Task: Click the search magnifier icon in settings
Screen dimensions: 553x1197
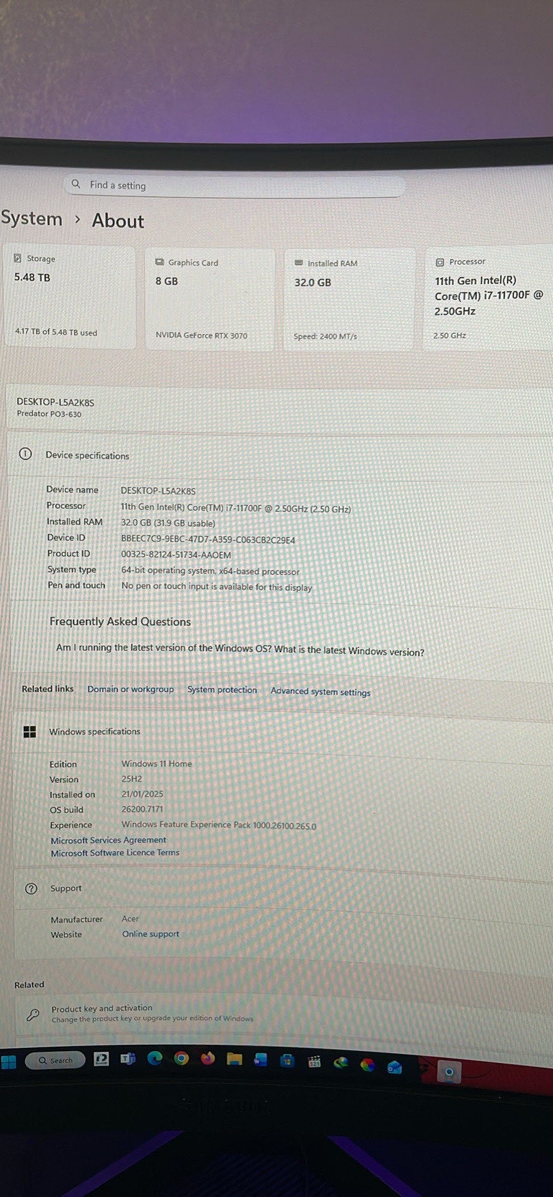Action: coord(76,184)
